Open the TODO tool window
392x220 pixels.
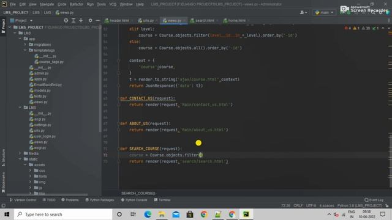(x=49, y=200)
